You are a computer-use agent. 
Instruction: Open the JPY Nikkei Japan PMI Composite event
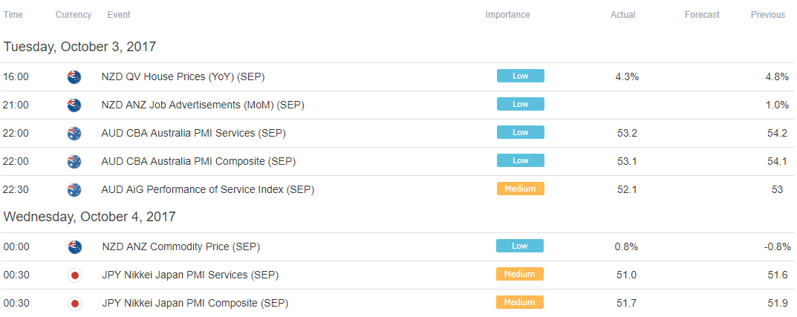(x=195, y=304)
